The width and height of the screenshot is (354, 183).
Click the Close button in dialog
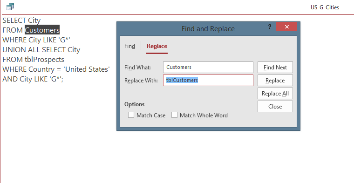click(275, 107)
